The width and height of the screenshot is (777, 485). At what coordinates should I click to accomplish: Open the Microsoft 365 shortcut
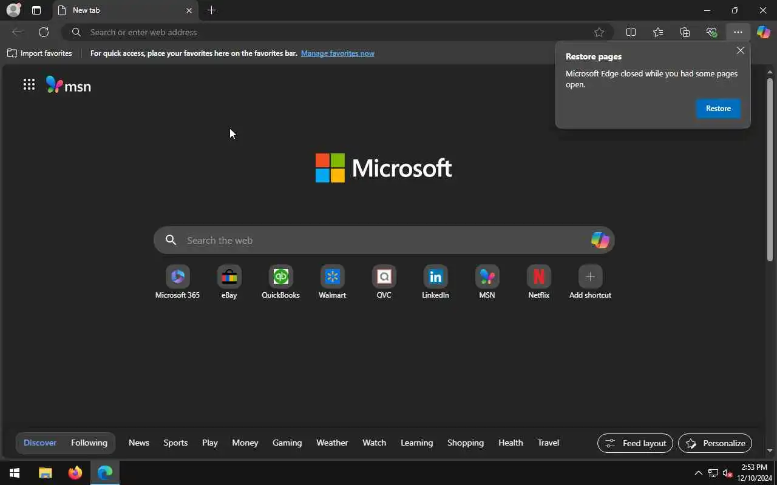tap(177, 282)
